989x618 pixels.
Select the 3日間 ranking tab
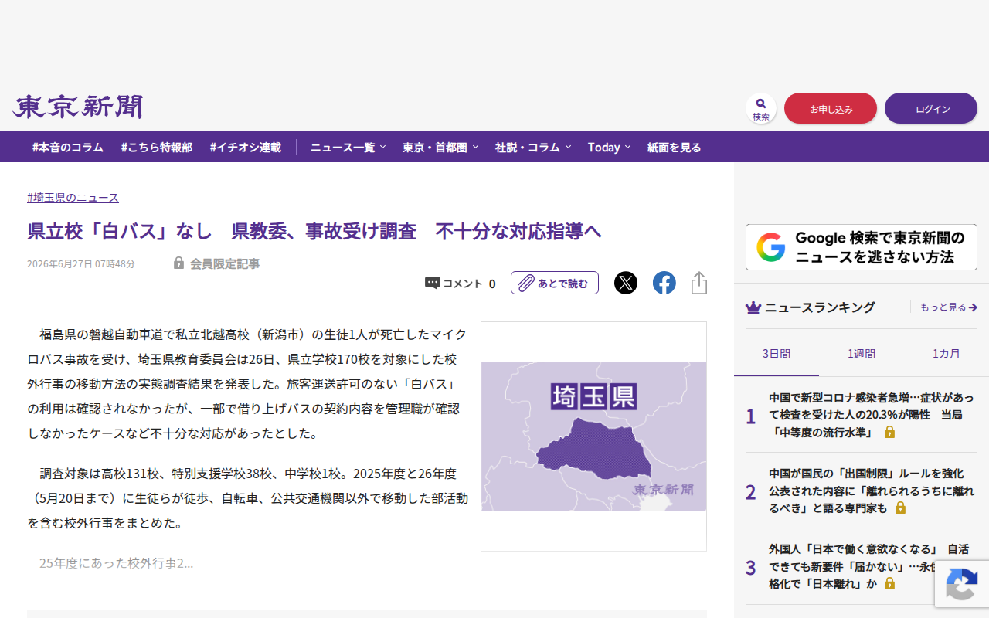(777, 354)
